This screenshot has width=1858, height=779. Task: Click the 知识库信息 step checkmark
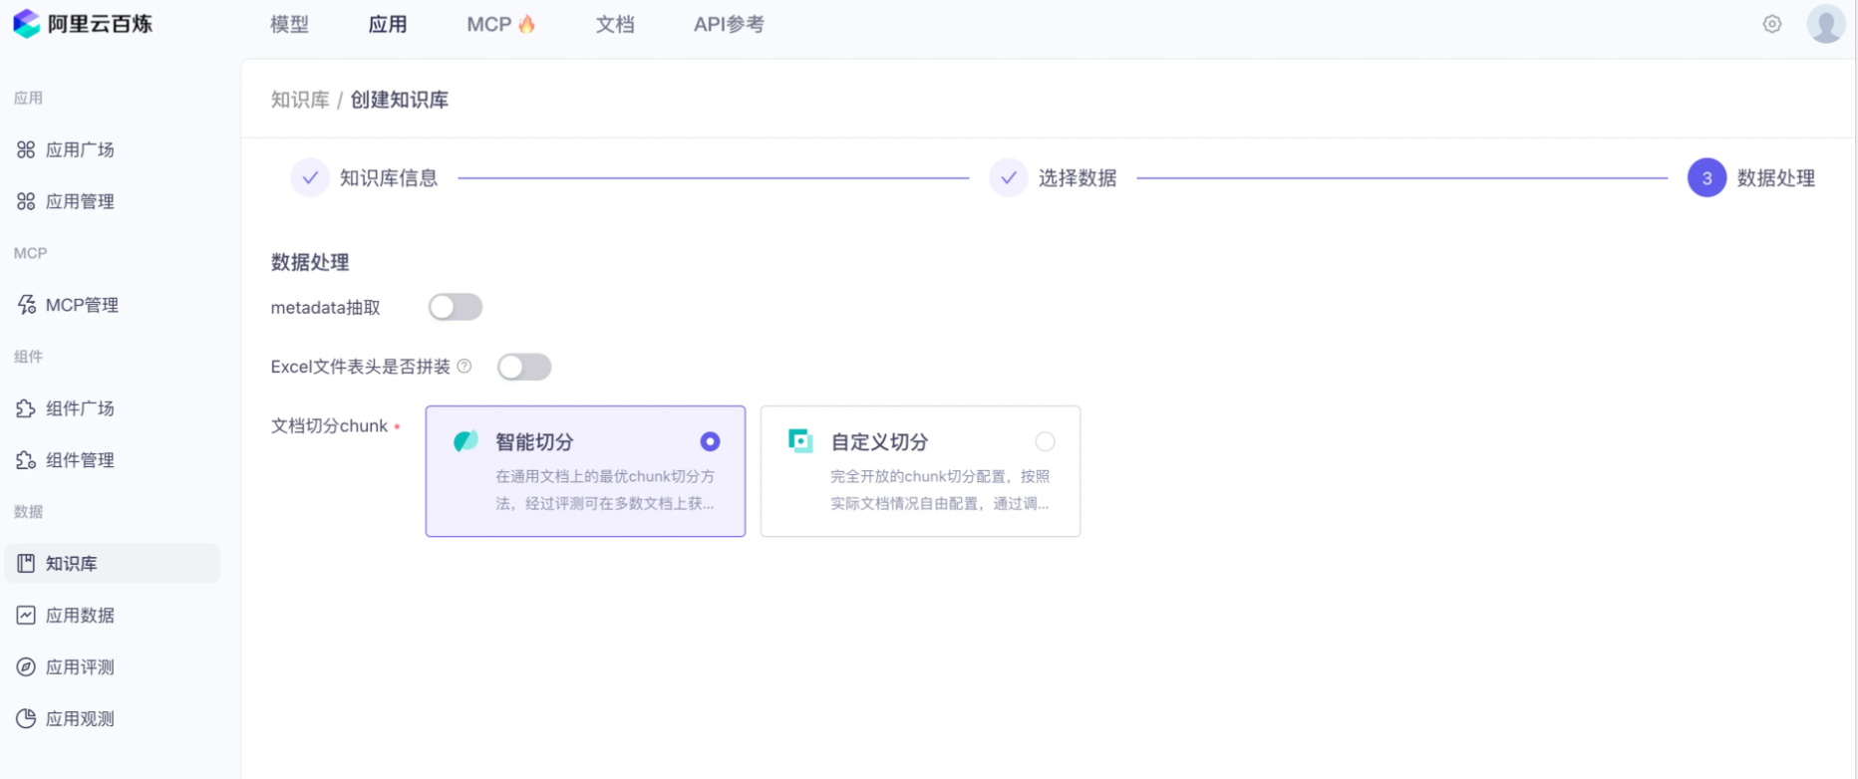(310, 178)
